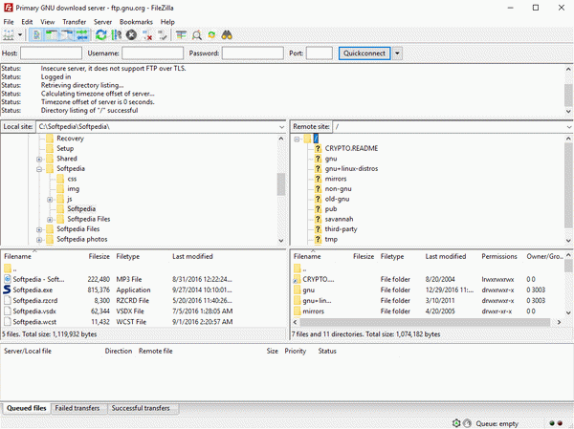Image resolution: width=574 pixels, height=429 pixels.
Task: Refresh the file and folder lists
Action: pos(101,35)
